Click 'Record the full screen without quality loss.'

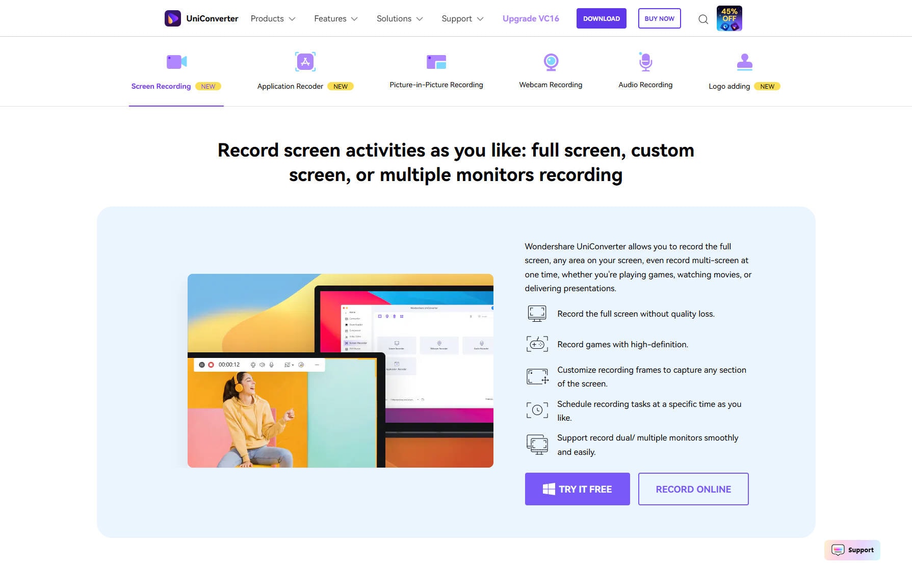(x=636, y=314)
